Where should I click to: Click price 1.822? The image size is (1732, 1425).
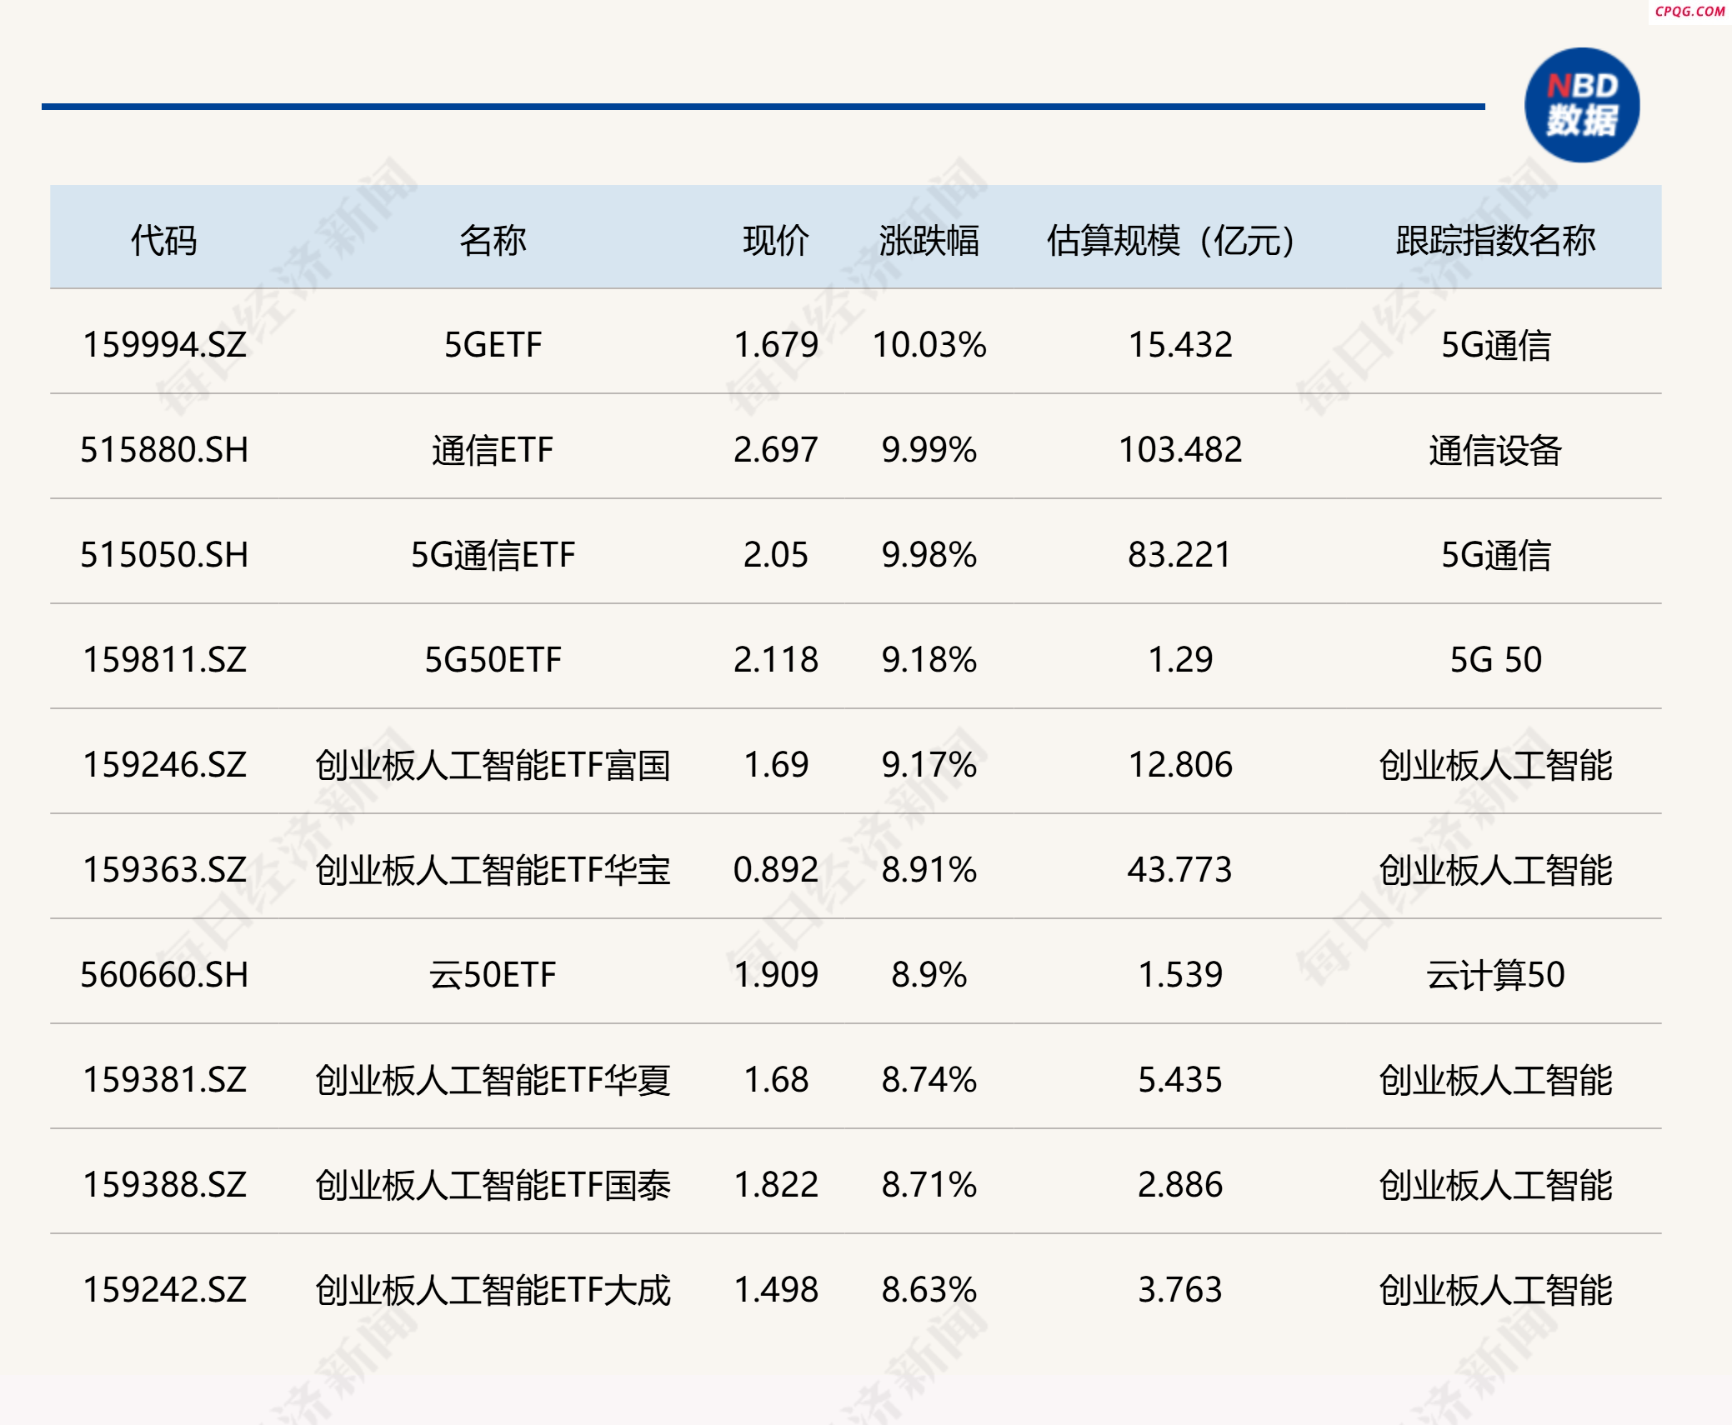point(776,1185)
